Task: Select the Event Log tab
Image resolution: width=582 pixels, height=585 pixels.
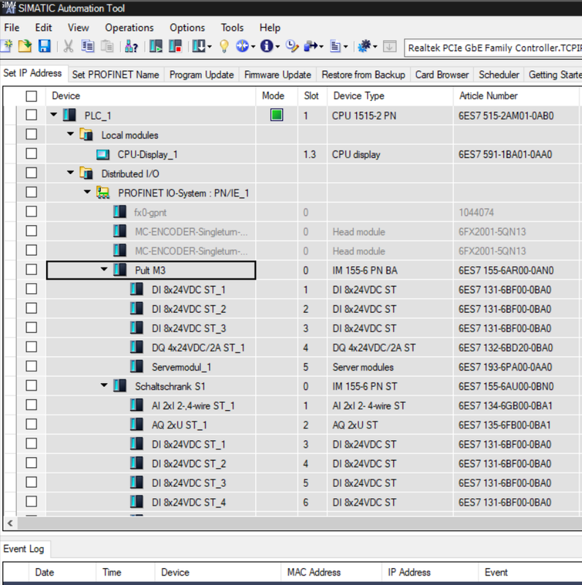Action: pos(24,549)
